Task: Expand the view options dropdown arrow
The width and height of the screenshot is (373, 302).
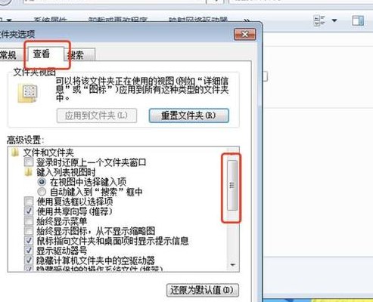Action: (x=334, y=20)
